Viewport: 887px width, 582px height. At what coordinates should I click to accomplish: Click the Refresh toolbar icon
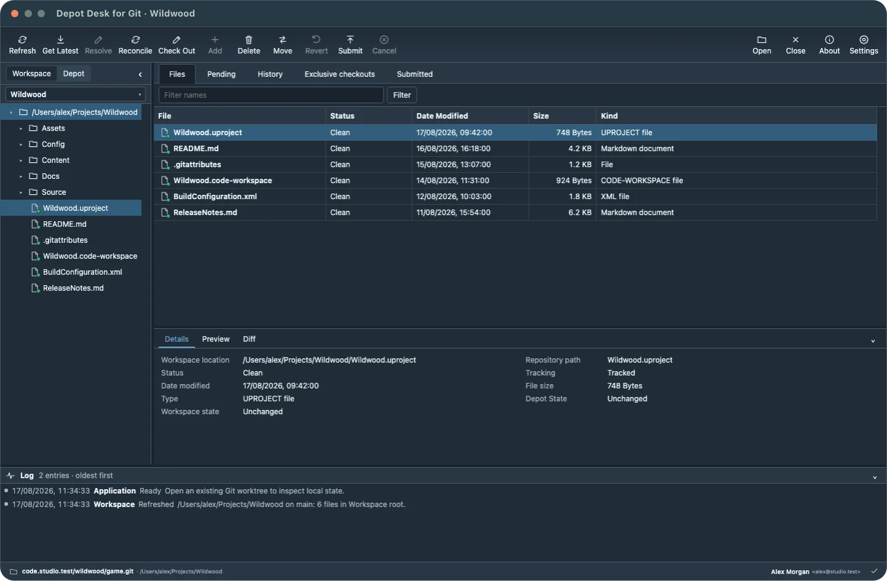23,40
